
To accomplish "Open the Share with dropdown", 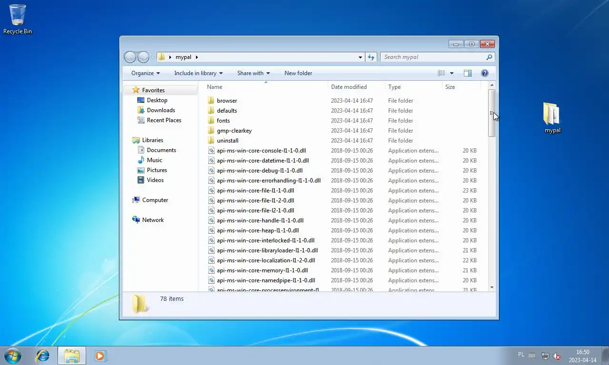I will point(254,73).
